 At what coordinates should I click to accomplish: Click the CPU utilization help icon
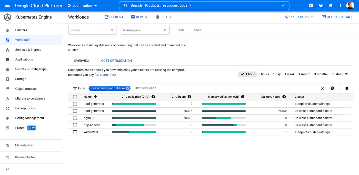pyautogui.click(x=153, y=97)
